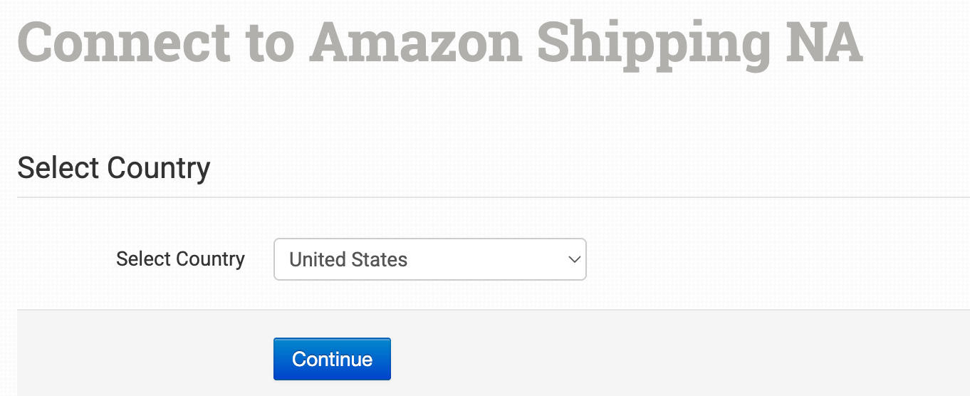The height and width of the screenshot is (396, 970).
Task: Select the United States combo box
Action: (x=429, y=259)
